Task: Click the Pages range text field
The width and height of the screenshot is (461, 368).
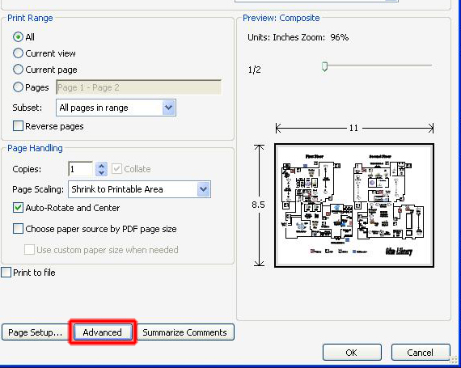Action: tap(138, 87)
